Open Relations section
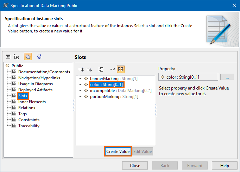 [x=27, y=108]
